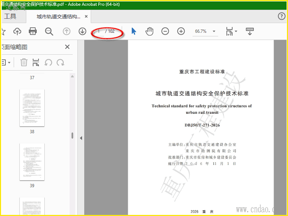Click the current page number field
The height and width of the screenshot is (216, 288).
pyautogui.click(x=99, y=31)
